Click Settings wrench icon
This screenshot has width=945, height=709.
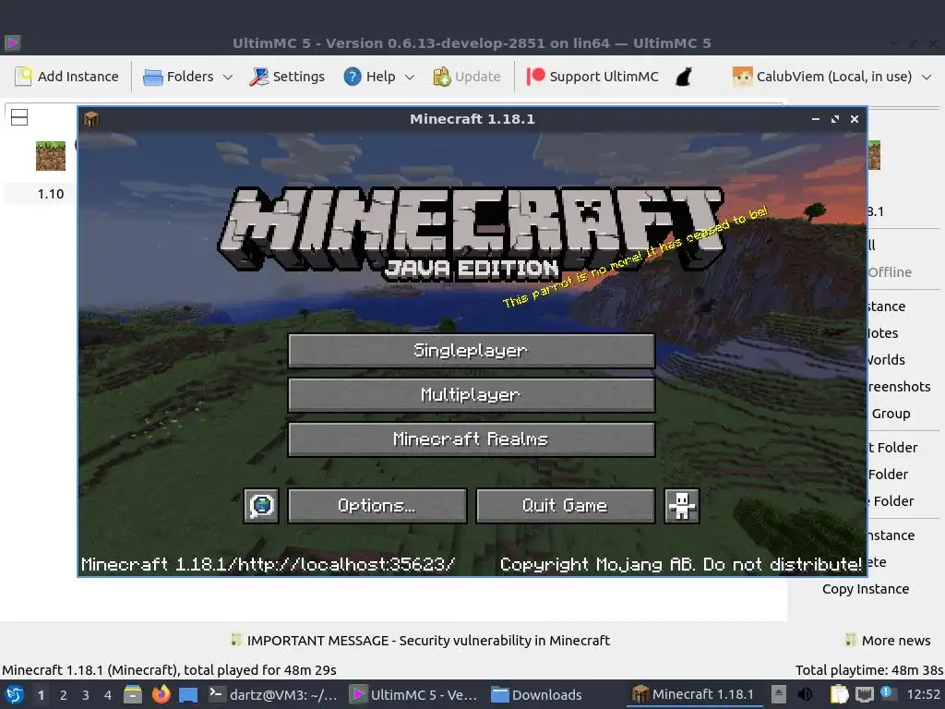[x=259, y=77]
